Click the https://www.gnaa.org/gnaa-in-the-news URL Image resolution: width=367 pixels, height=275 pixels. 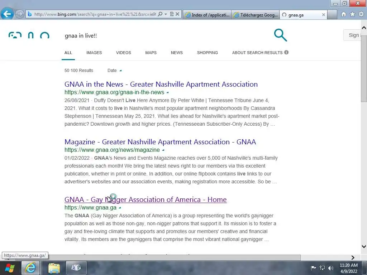pos(114,92)
